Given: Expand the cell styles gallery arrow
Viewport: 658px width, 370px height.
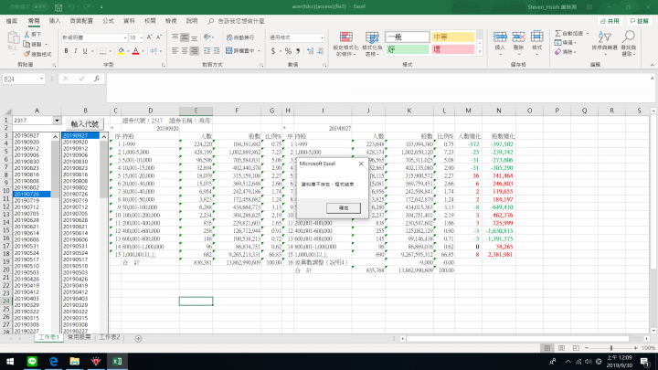Looking at the screenshot, I should 480,52.
